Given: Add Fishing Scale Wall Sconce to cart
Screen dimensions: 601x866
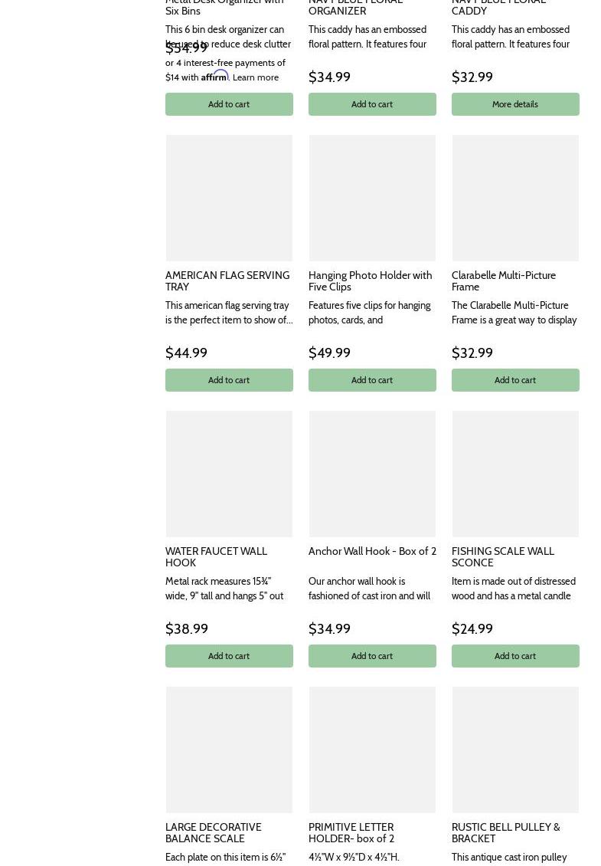Looking at the screenshot, I should tap(514, 656).
